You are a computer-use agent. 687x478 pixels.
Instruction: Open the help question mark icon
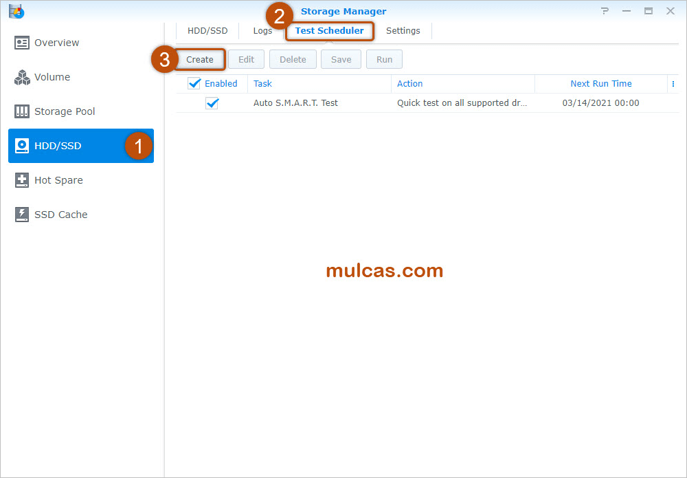pyautogui.click(x=605, y=11)
